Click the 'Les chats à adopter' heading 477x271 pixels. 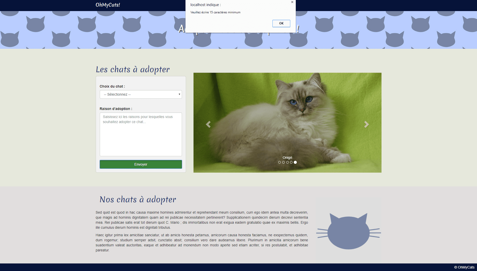133,69
